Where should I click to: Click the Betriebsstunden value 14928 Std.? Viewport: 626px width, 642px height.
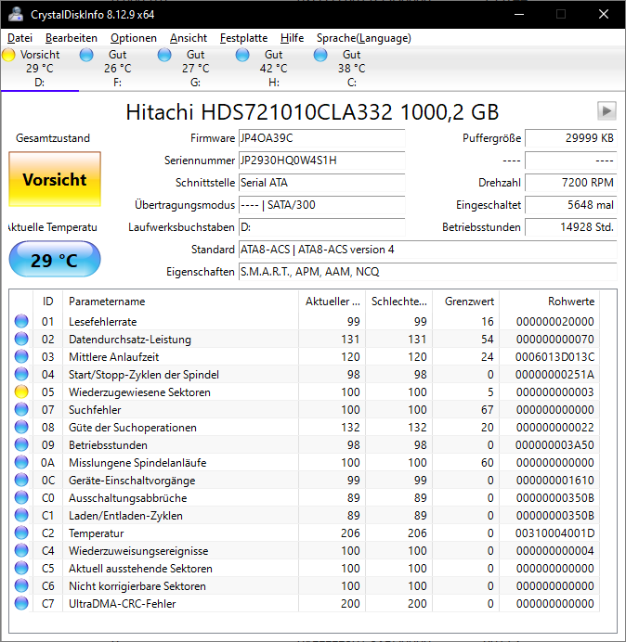(570, 227)
